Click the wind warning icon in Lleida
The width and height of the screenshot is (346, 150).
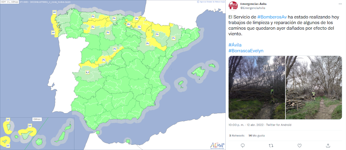click(x=174, y=38)
